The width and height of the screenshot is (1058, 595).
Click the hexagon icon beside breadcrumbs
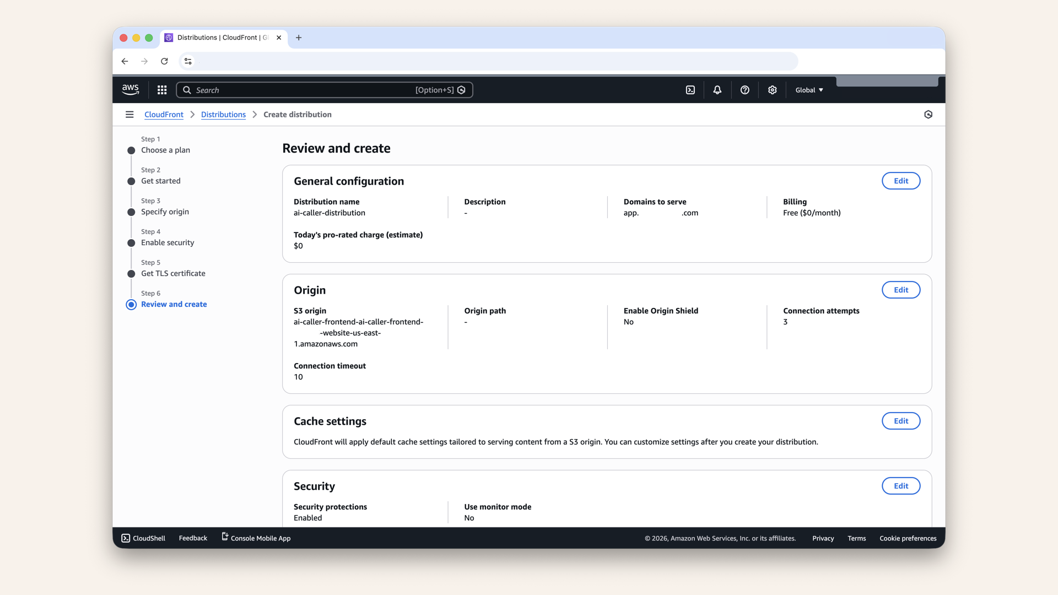928,115
